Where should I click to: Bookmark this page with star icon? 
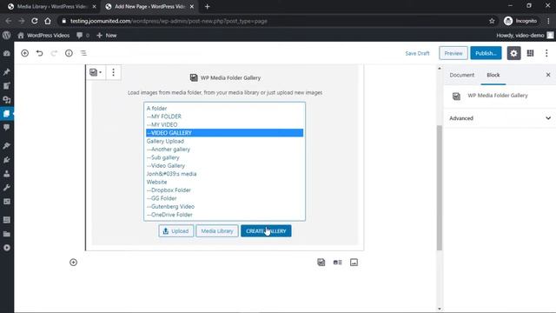tap(492, 21)
